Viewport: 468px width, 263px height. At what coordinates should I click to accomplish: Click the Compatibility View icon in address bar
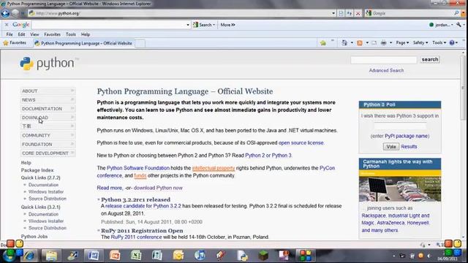[x=341, y=13]
